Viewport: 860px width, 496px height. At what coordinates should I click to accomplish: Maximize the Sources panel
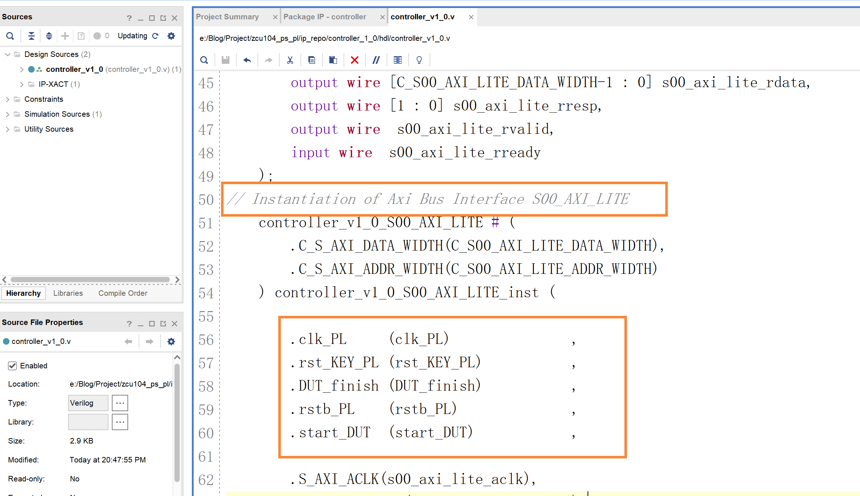coord(152,18)
